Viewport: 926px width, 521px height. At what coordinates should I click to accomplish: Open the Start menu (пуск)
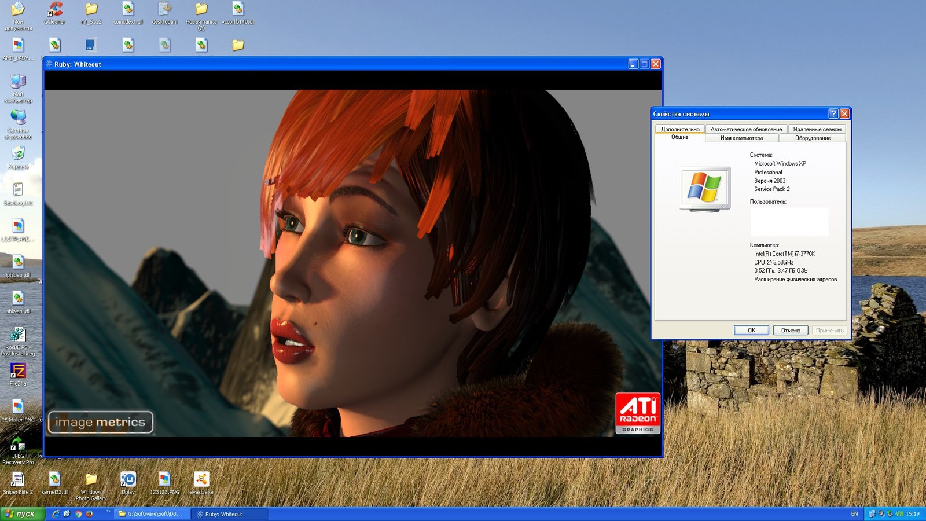point(22,514)
